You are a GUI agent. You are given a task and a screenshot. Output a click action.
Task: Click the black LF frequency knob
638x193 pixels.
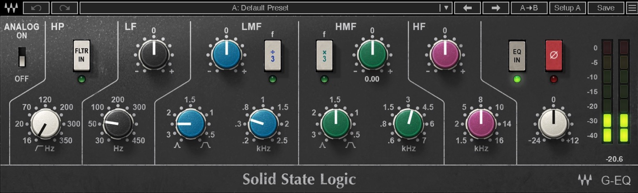pos(118,124)
